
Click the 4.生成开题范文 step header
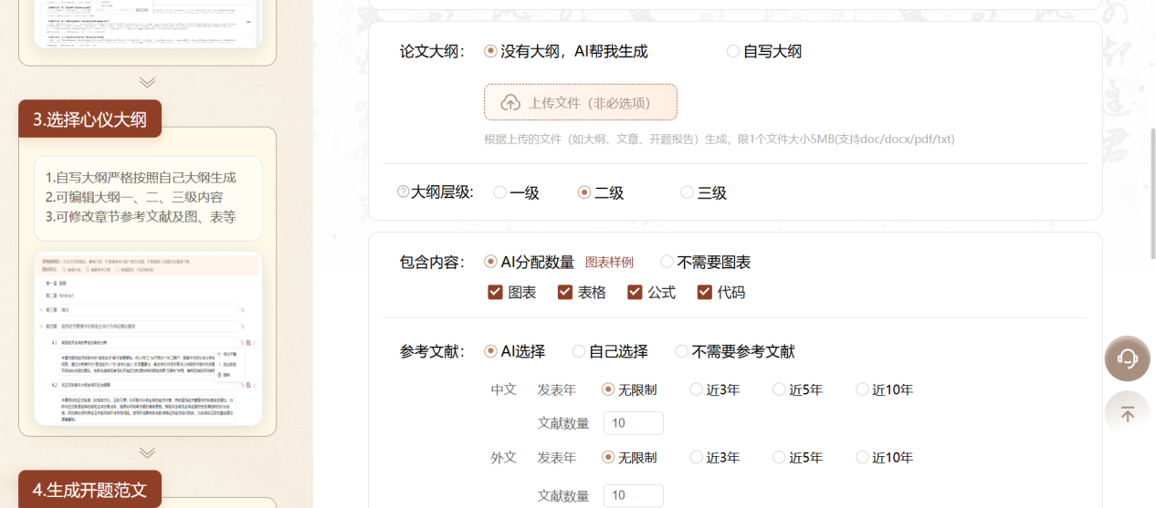(89, 490)
